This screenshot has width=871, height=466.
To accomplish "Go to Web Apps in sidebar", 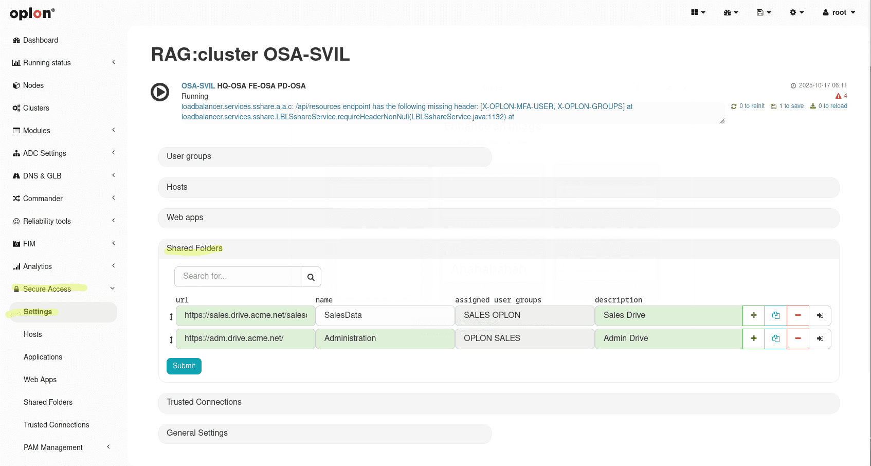I will 40,380.
